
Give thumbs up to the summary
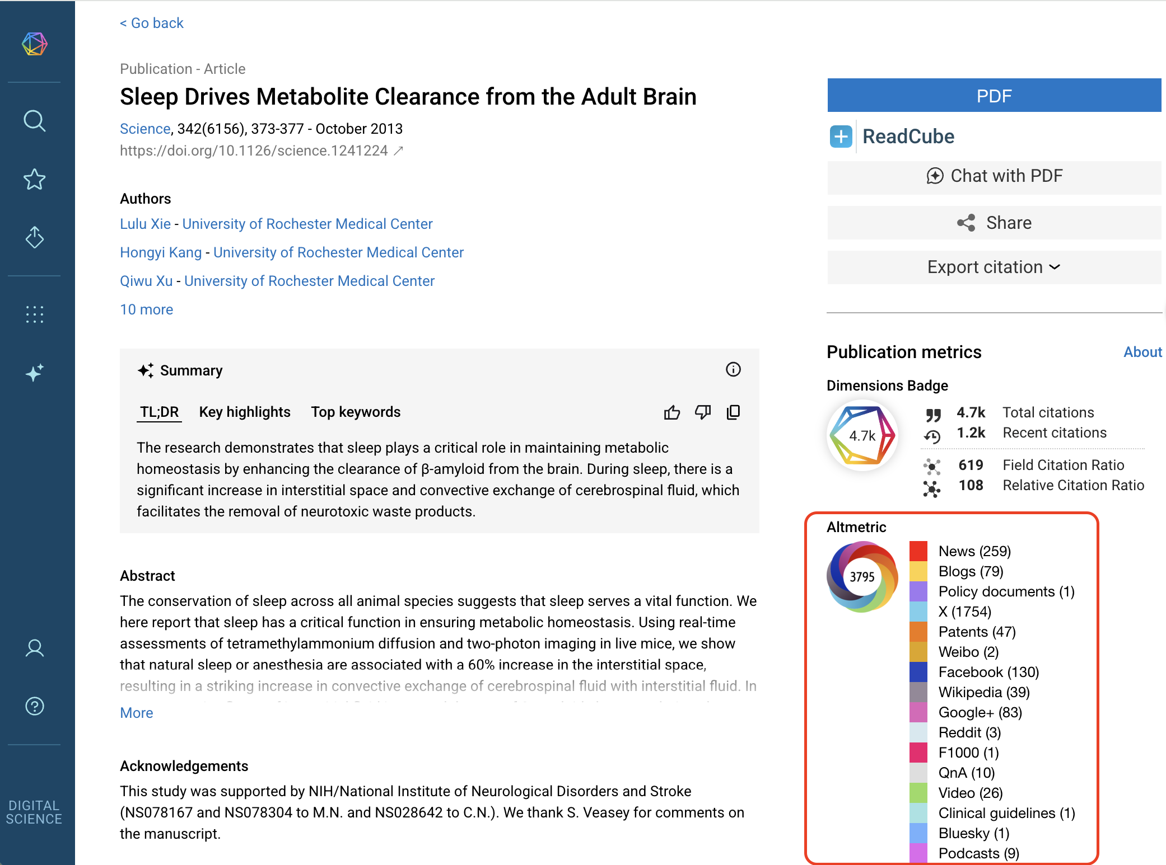[x=671, y=412]
